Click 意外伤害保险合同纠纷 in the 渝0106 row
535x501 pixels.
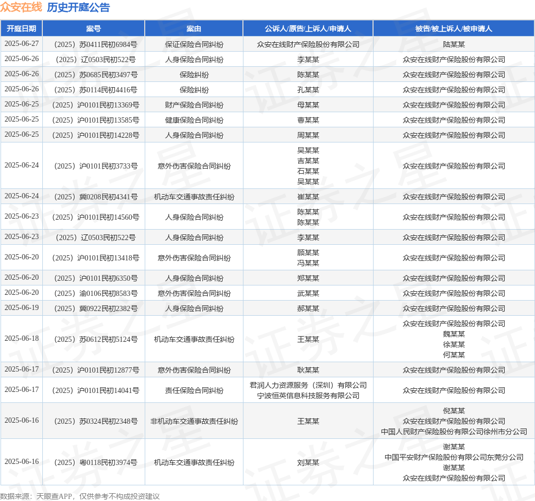[x=194, y=293]
